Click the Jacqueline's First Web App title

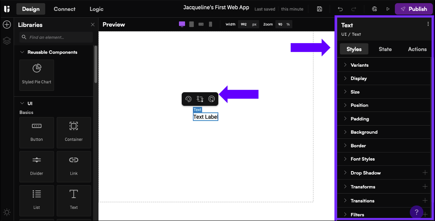pyautogui.click(x=216, y=8)
